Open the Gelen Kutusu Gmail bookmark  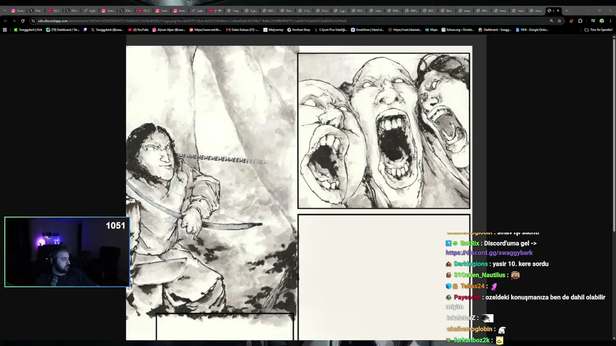coord(243,30)
